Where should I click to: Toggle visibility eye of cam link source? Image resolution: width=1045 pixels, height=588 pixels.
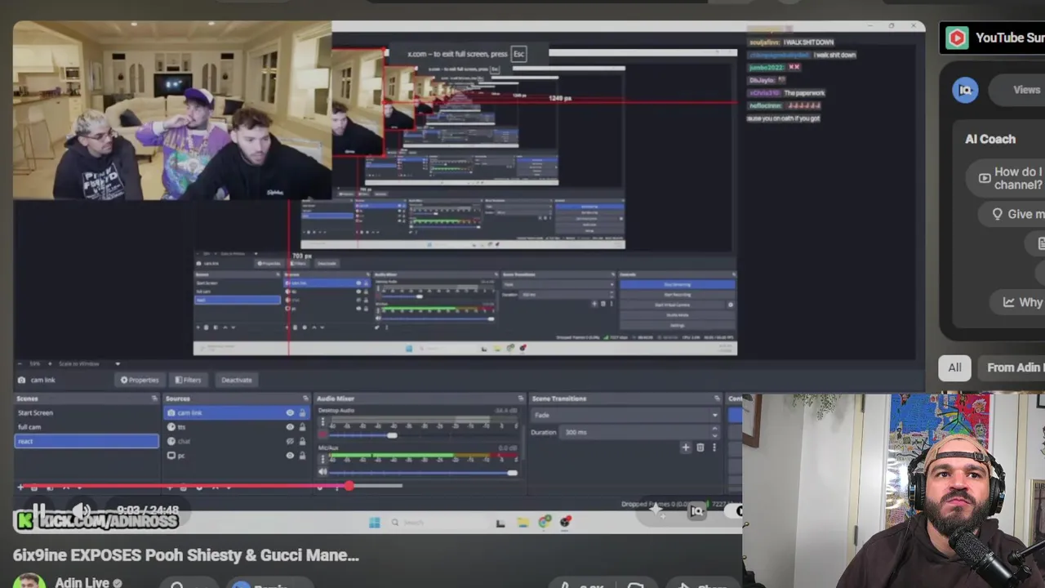(x=290, y=413)
